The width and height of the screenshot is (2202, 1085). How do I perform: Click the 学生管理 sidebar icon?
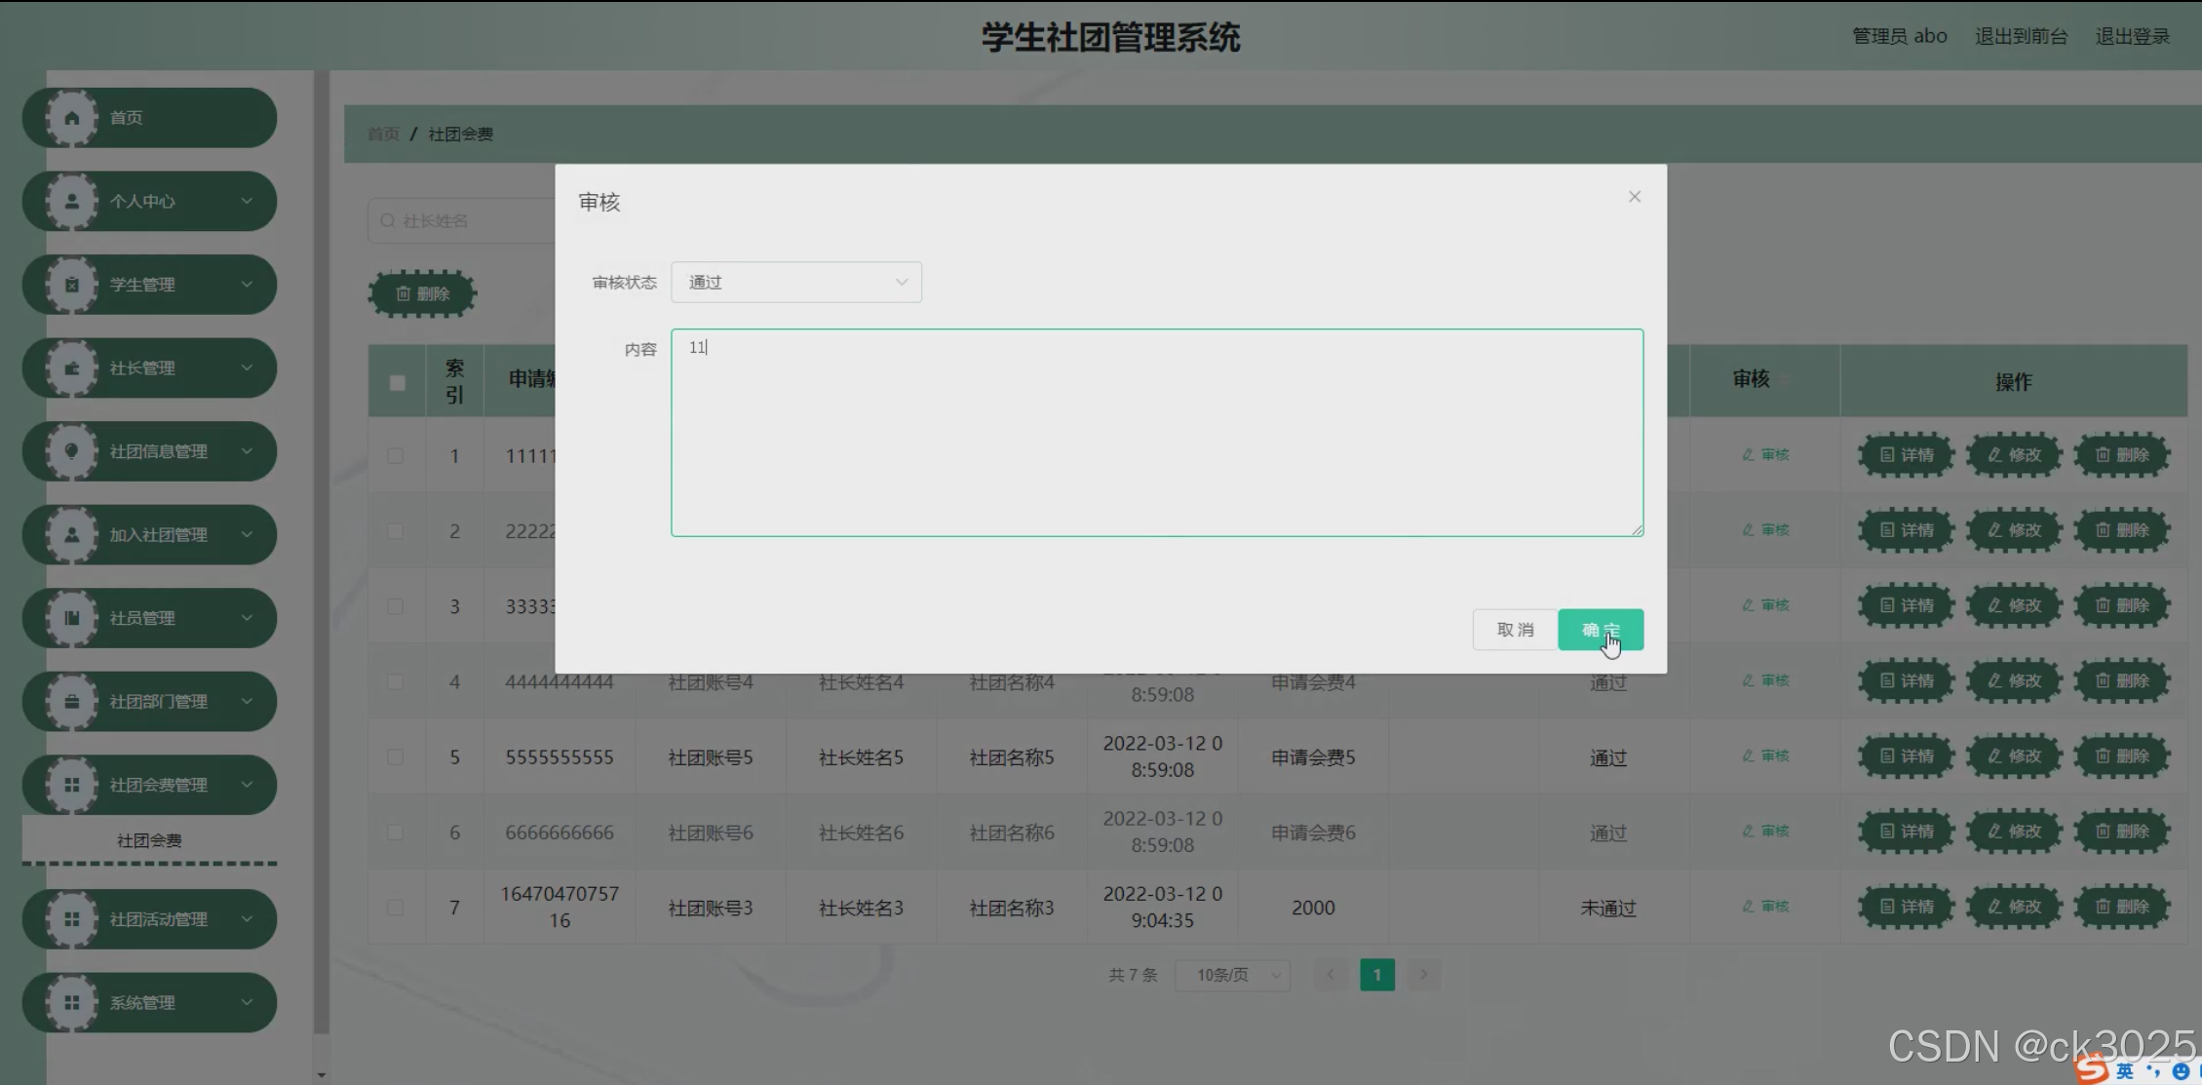pyautogui.click(x=72, y=285)
